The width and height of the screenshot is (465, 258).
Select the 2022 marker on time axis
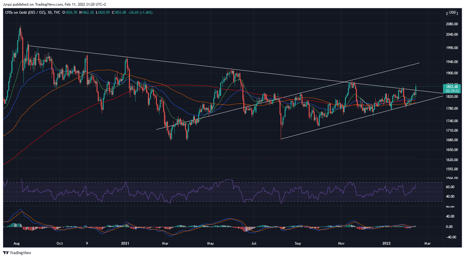point(386,243)
